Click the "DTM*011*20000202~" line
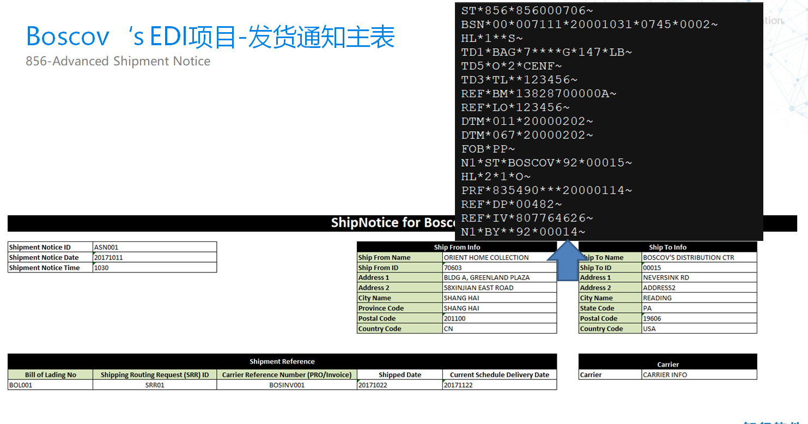Image resolution: width=808 pixels, height=424 pixels. pyautogui.click(x=527, y=121)
